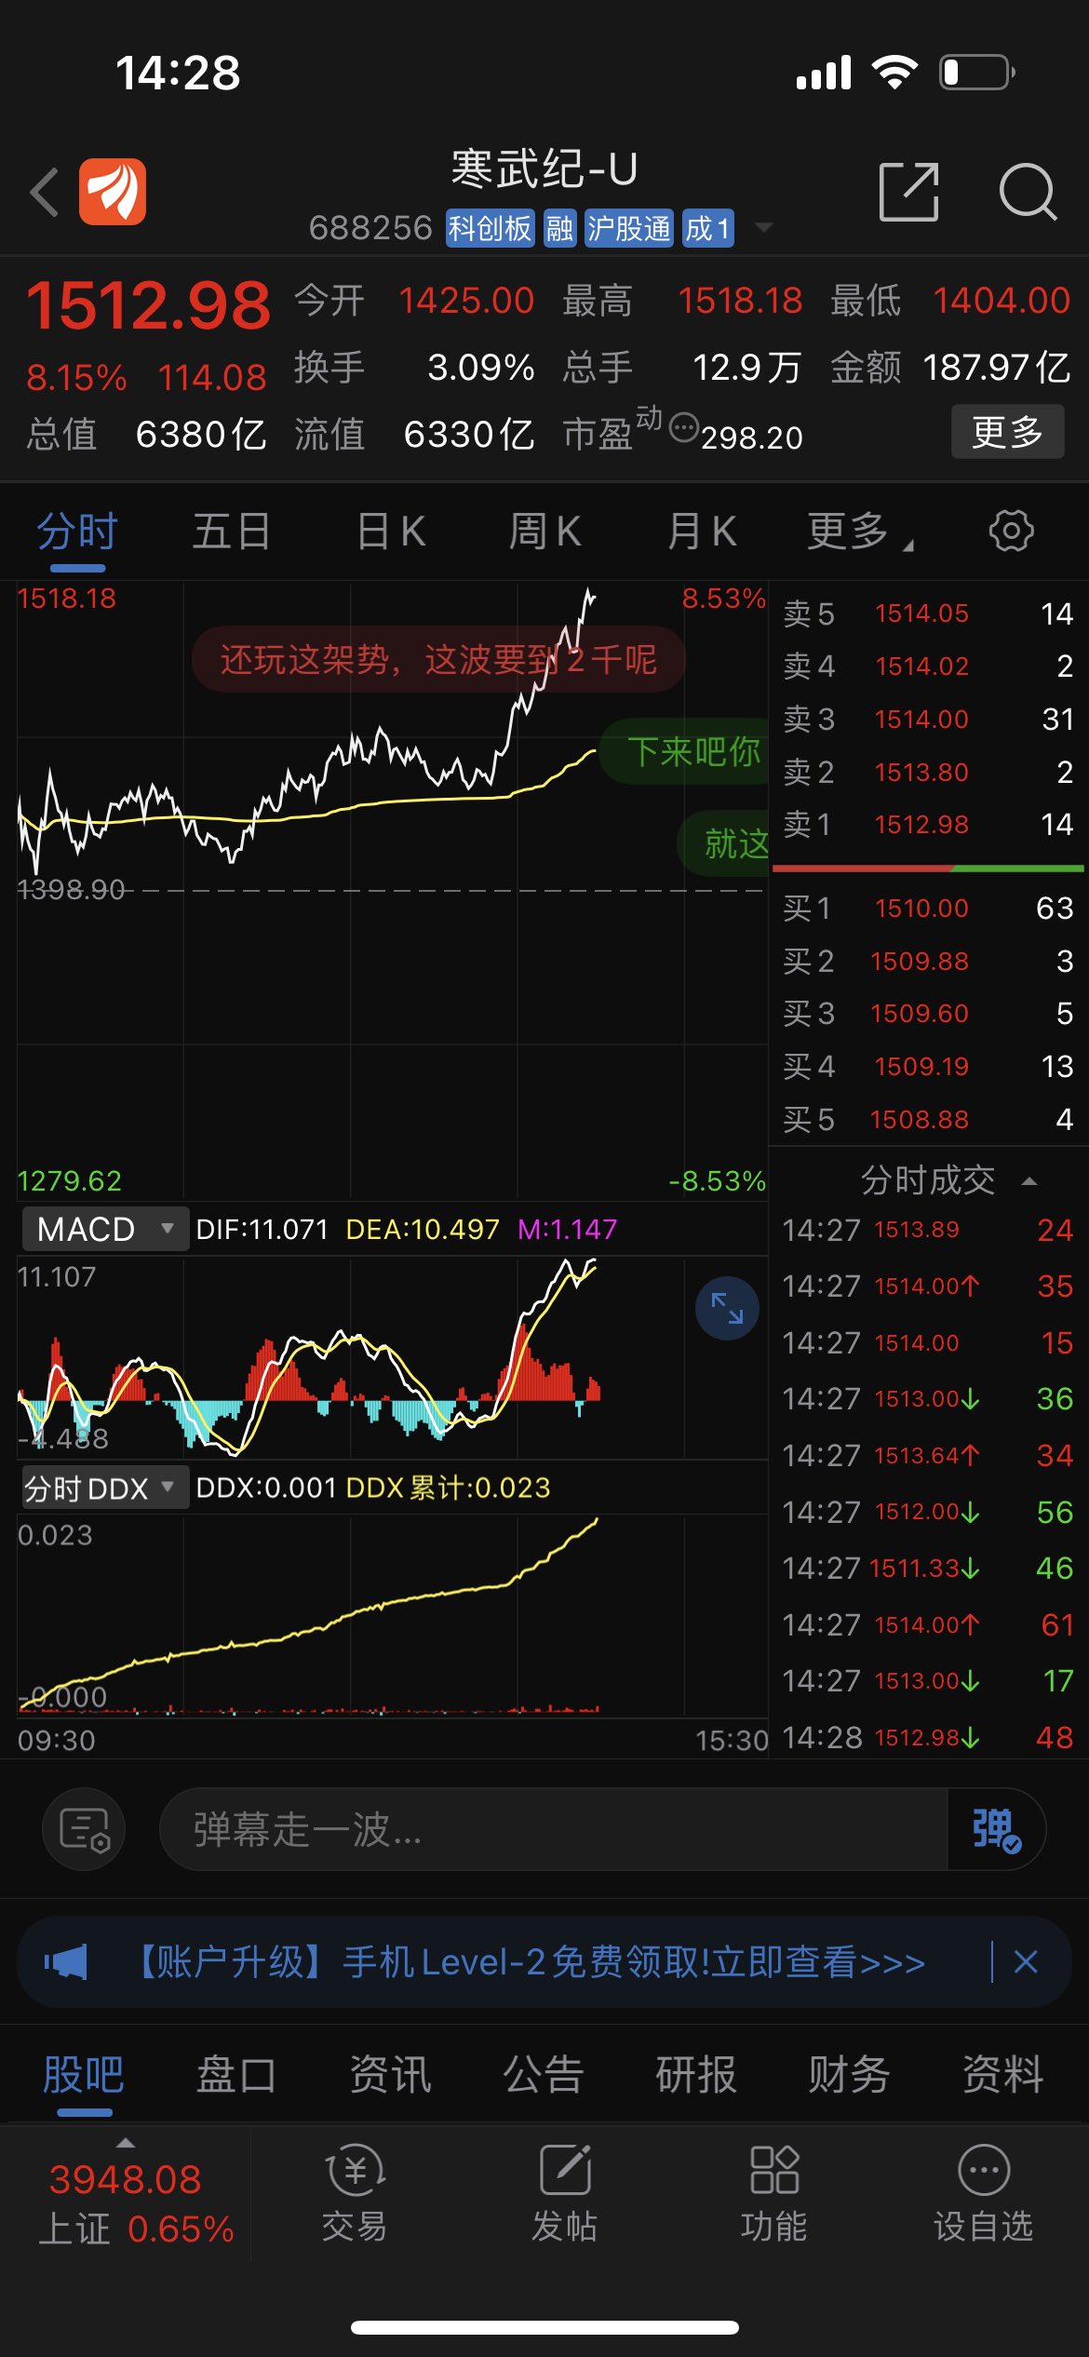Expand chart to fullscreen arrows icon
Screen dimensions: 1089x2357
[727, 1308]
